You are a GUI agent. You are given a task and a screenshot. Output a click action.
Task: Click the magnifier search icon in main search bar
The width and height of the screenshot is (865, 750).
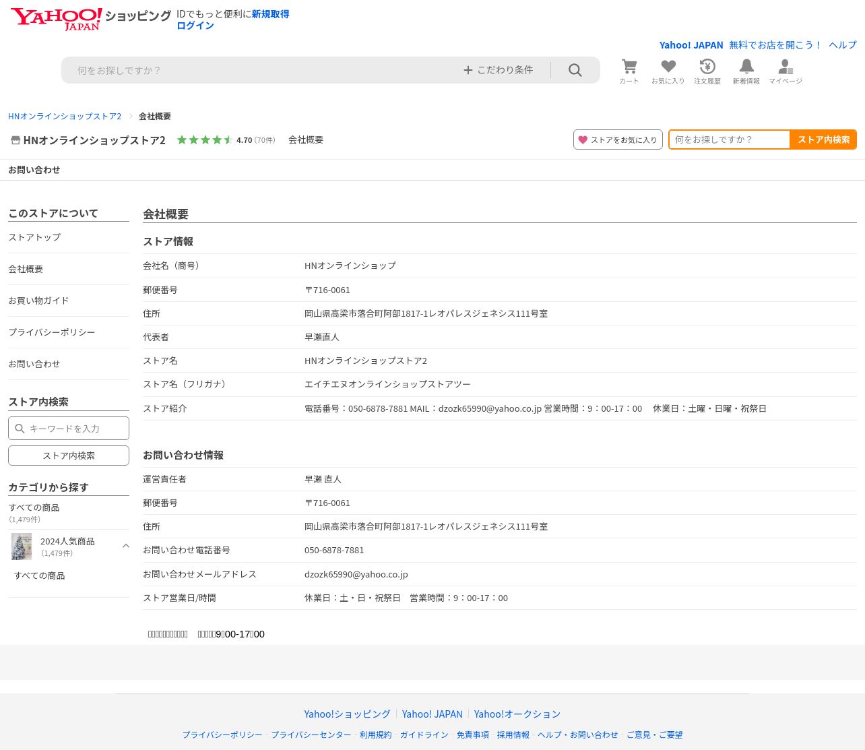pyautogui.click(x=575, y=70)
